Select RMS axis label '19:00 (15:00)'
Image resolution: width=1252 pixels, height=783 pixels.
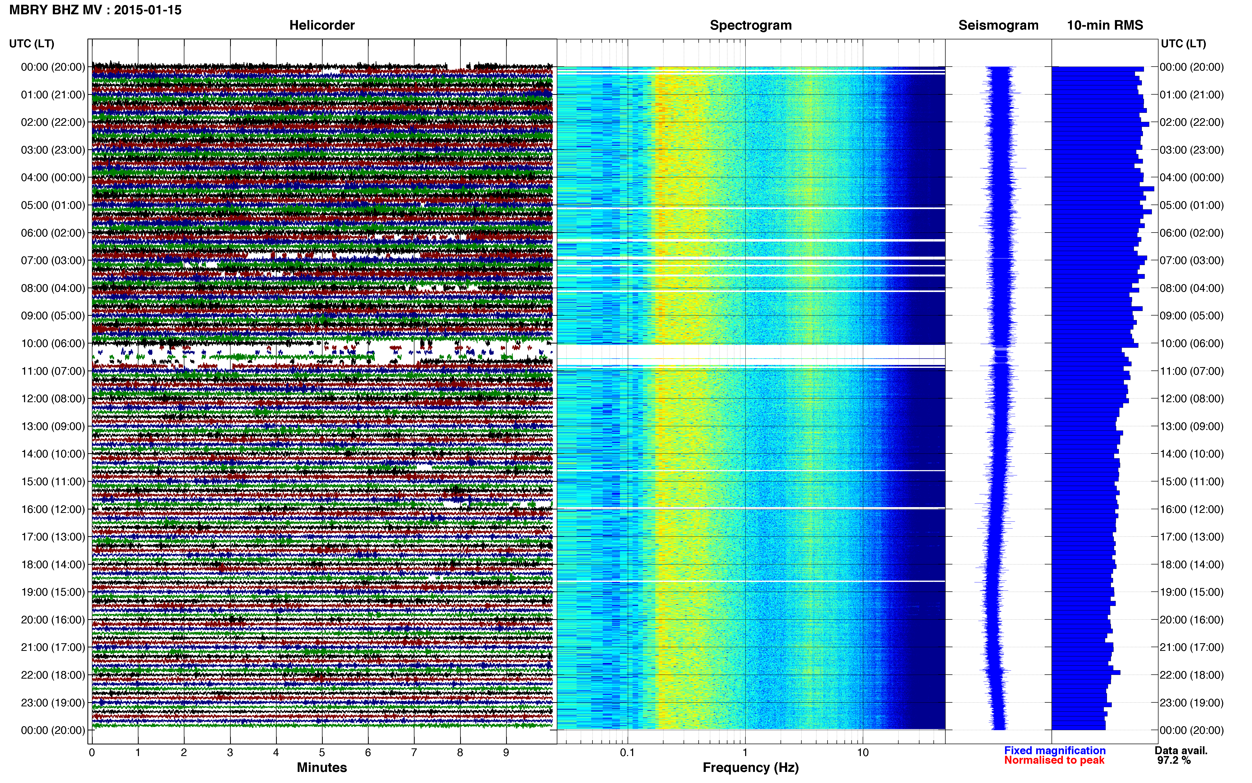pyautogui.click(x=1192, y=592)
